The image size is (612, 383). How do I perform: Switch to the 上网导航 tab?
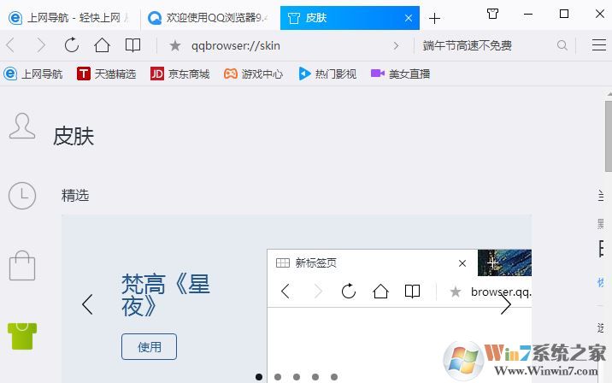click(x=70, y=18)
